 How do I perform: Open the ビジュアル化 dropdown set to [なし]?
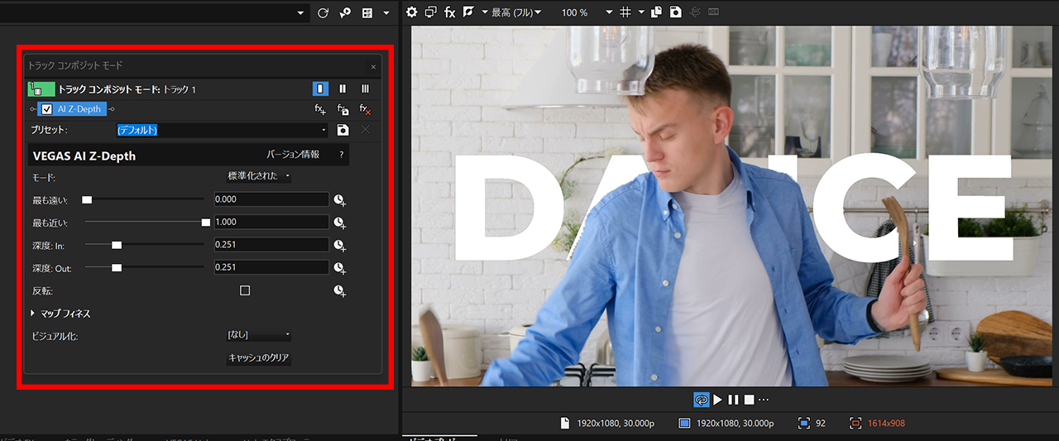point(259,335)
